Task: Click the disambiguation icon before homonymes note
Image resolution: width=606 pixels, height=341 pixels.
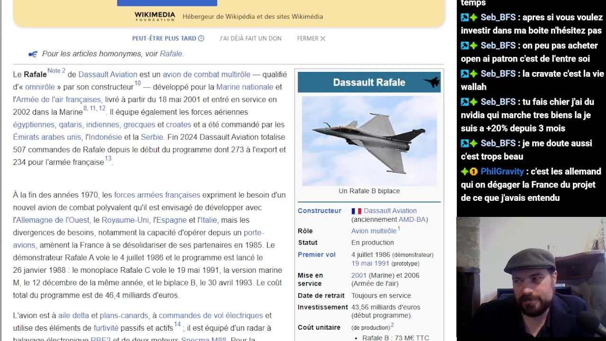Action: click(x=33, y=54)
